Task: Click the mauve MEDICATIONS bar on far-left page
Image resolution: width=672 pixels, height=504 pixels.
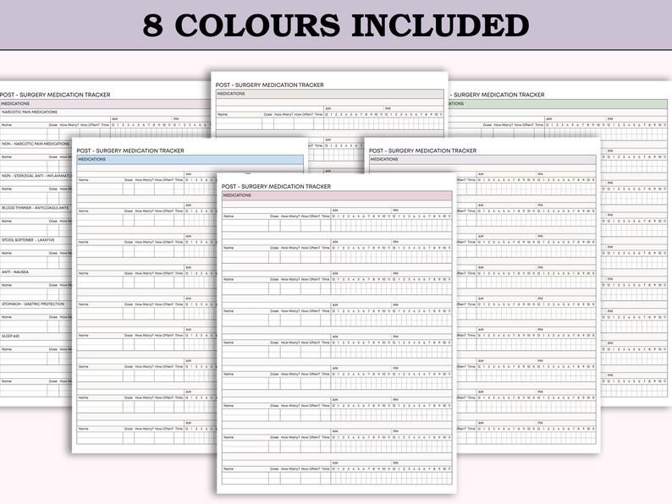Action: click(106, 104)
